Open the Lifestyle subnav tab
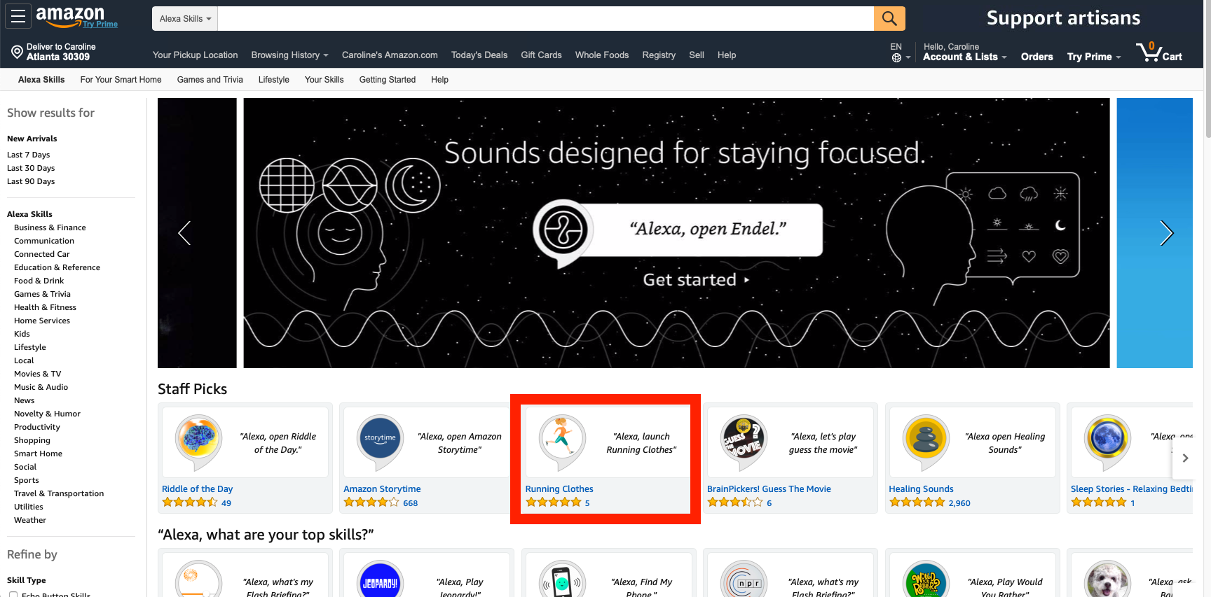 point(273,80)
